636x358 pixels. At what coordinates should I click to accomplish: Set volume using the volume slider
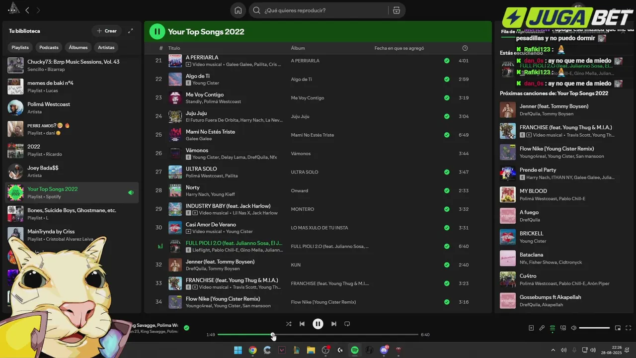click(594, 328)
